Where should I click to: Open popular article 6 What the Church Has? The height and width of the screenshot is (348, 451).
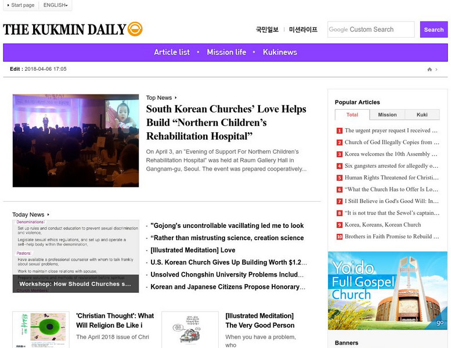pyautogui.click(x=391, y=190)
